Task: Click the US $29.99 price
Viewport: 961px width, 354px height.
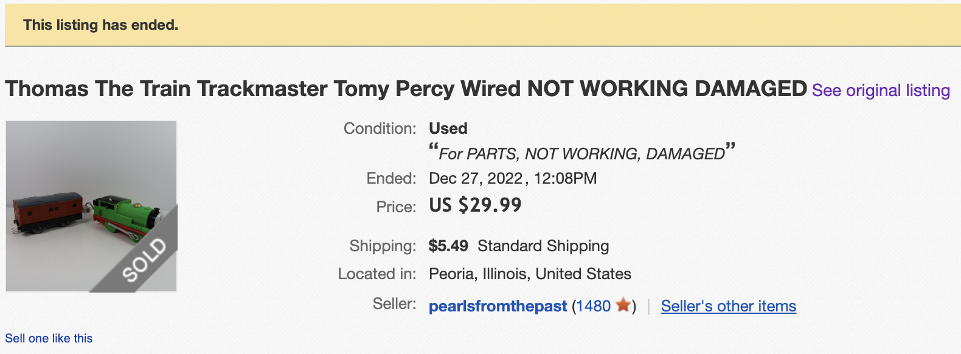Action: tap(475, 205)
